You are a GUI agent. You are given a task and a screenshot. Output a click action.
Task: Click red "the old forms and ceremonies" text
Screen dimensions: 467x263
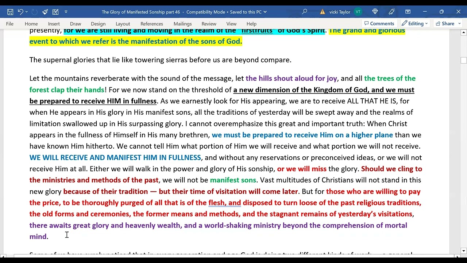tap(79, 214)
